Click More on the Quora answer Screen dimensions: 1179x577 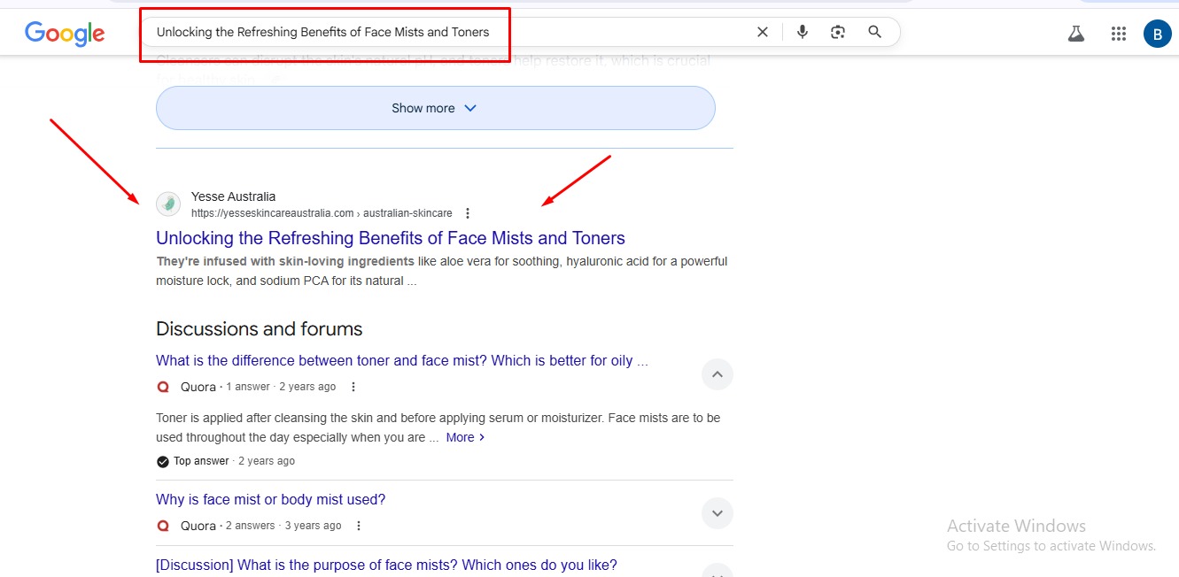coord(465,437)
